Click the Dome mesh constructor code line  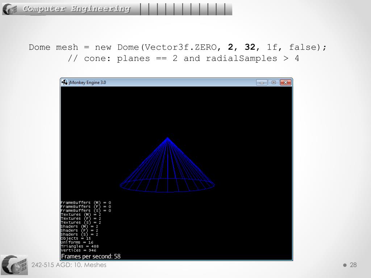tap(178, 47)
